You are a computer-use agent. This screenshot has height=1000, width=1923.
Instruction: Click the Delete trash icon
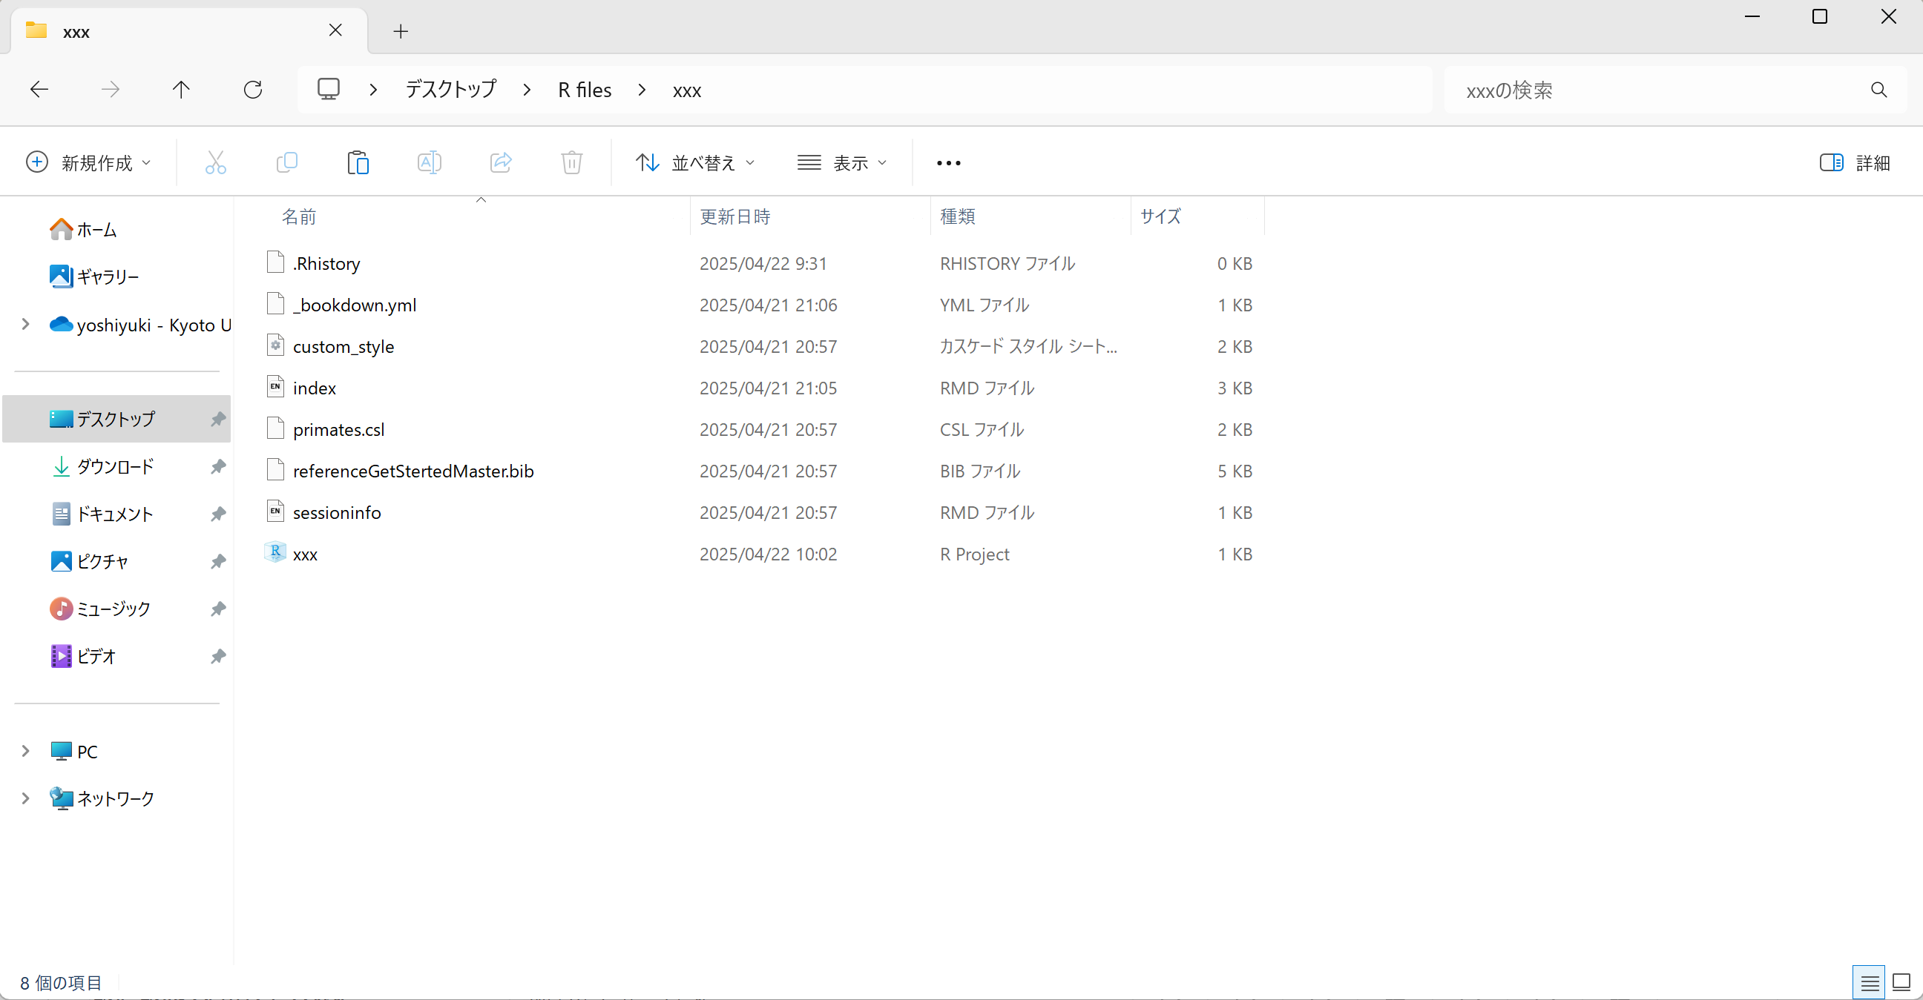pos(571,162)
